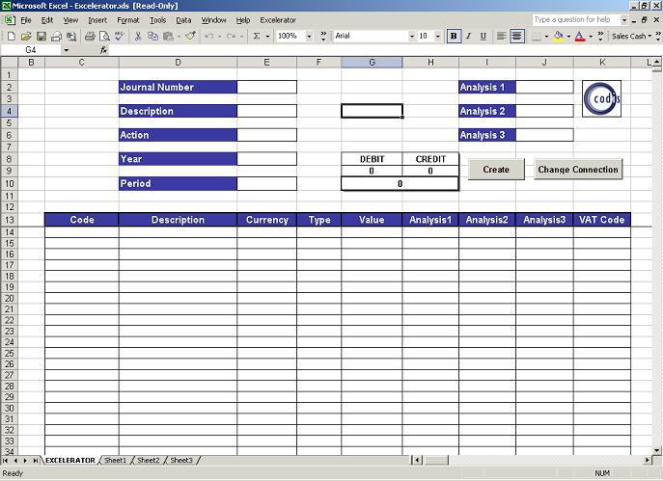The height and width of the screenshot is (481, 663).
Task: Click the vertical scrollbar down arrow
Action: pos(657,450)
